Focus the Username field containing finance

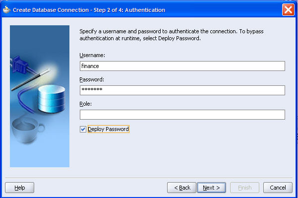(x=182, y=66)
